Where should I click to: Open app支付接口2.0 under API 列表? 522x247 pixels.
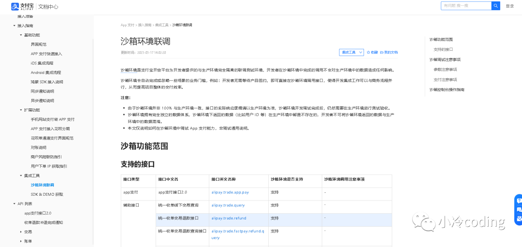tap(38, 213)
